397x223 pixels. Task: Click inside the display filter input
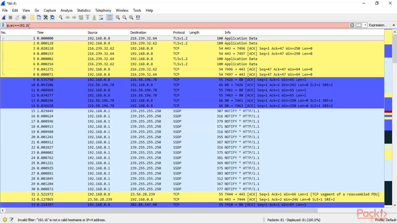pos(177,25)
